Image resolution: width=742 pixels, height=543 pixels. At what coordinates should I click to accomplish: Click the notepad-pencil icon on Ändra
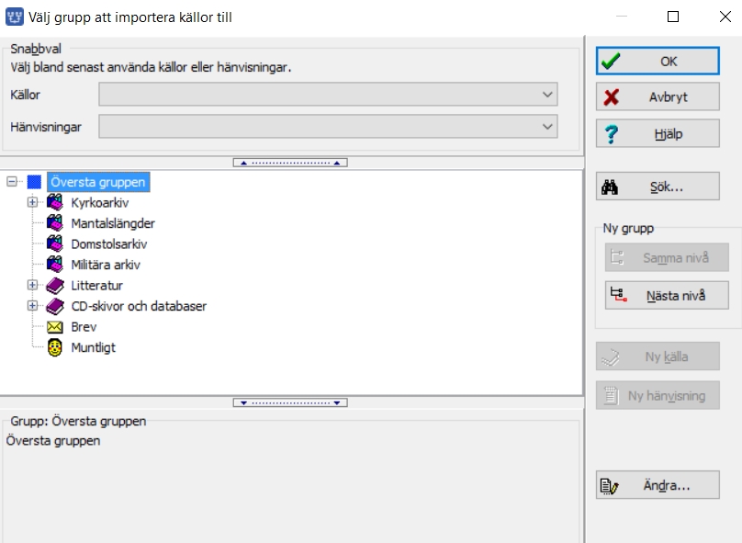coord(609,486)
